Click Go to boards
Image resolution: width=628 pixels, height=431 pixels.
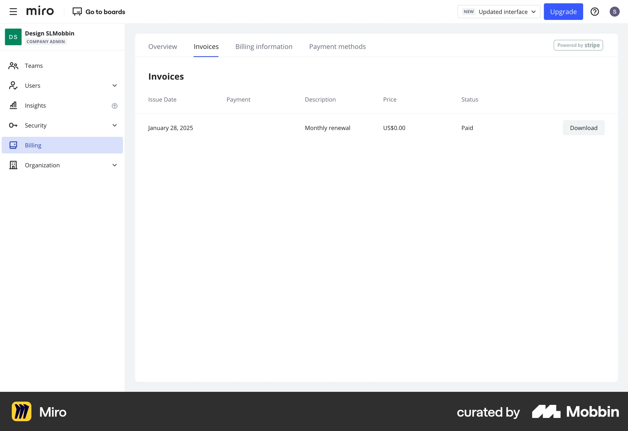[99, 11]
